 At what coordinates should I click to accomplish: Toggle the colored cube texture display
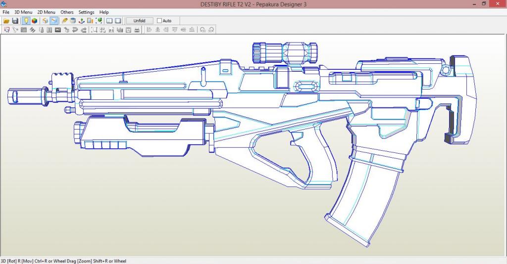coord(34,21)
